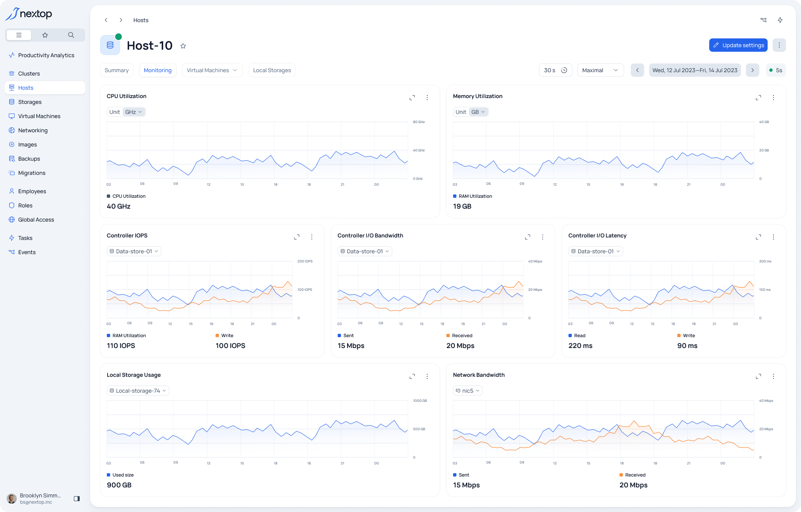Open Tasks in sidebar

(x=45, y=238)
